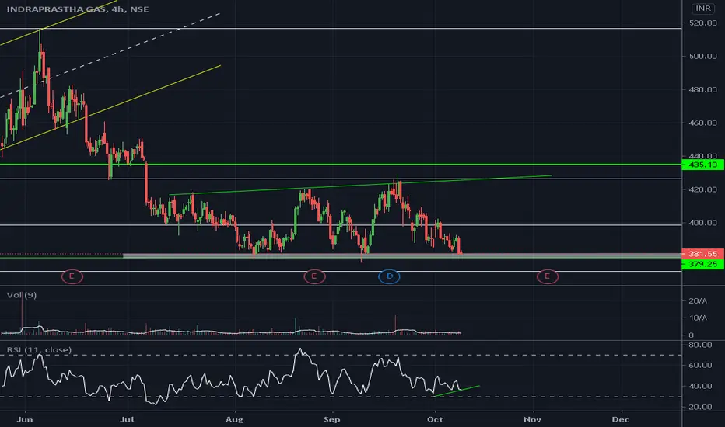Viewport: 725px width, 427px height.
Task: Click the 20.00 RSI scale label
Action: pyautogui.click(x=700, y=407)
